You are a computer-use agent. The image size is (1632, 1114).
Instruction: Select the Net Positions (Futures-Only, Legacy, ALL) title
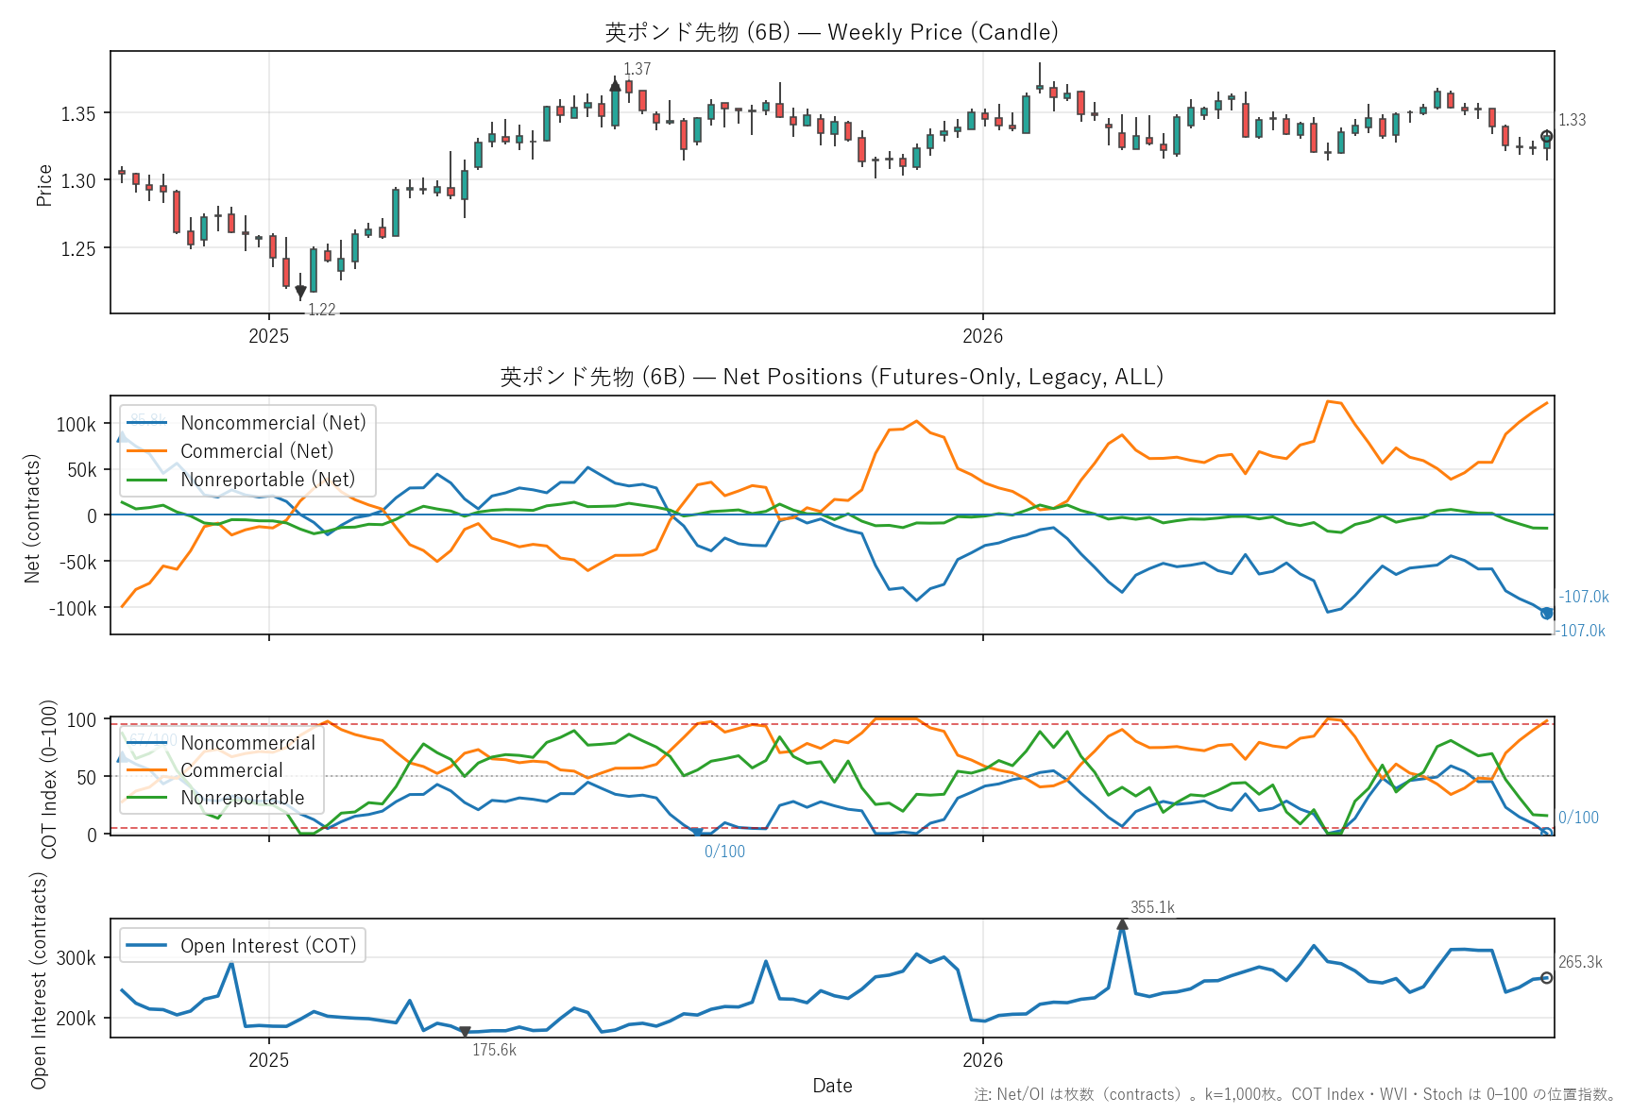(831, 377)
